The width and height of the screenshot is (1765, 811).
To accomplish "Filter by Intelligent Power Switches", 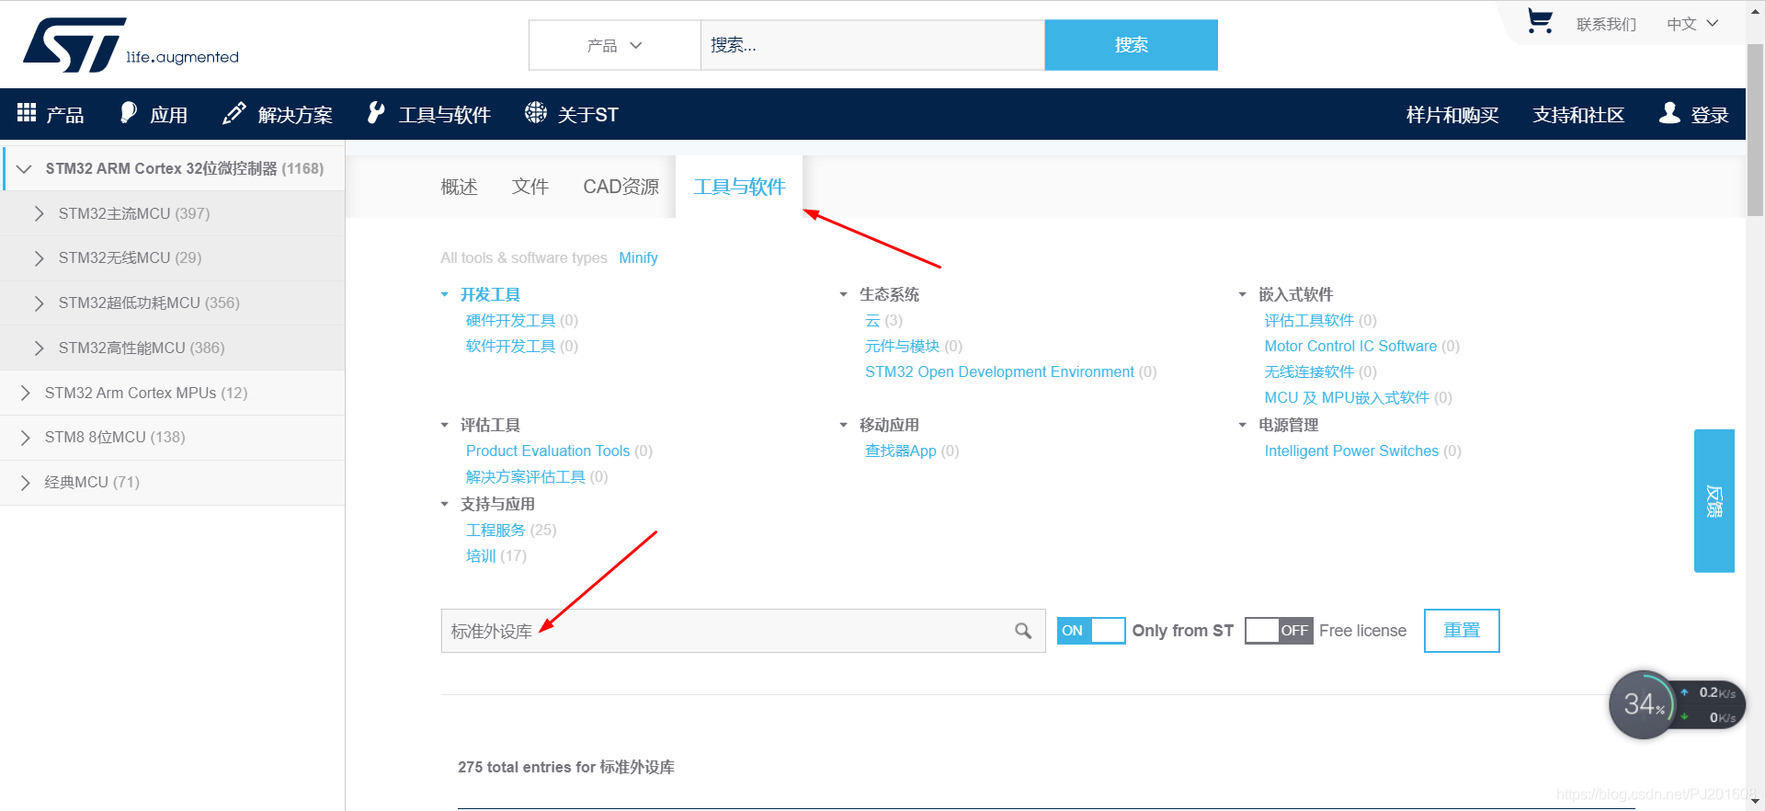I will point(1351,451).
